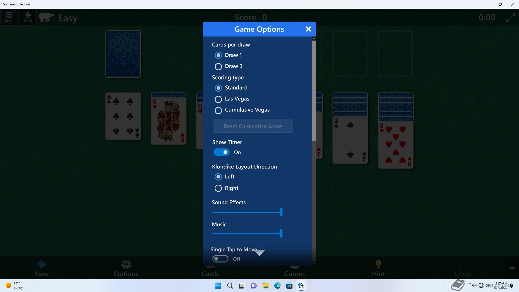The image size is (519, 292).
Task: Open the Windows Start menu
Action: coord(218,286)
